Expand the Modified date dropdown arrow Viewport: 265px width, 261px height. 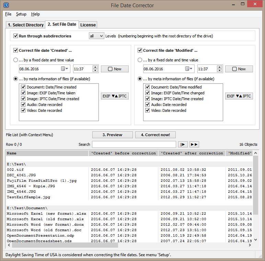191,69
